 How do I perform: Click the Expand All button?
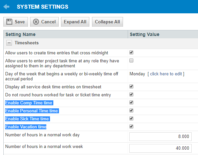coord(75,22)
